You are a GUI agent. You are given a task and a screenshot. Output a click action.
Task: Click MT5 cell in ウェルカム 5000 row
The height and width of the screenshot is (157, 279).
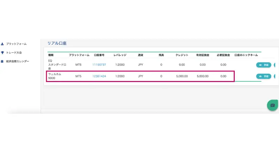click(78, 76)
